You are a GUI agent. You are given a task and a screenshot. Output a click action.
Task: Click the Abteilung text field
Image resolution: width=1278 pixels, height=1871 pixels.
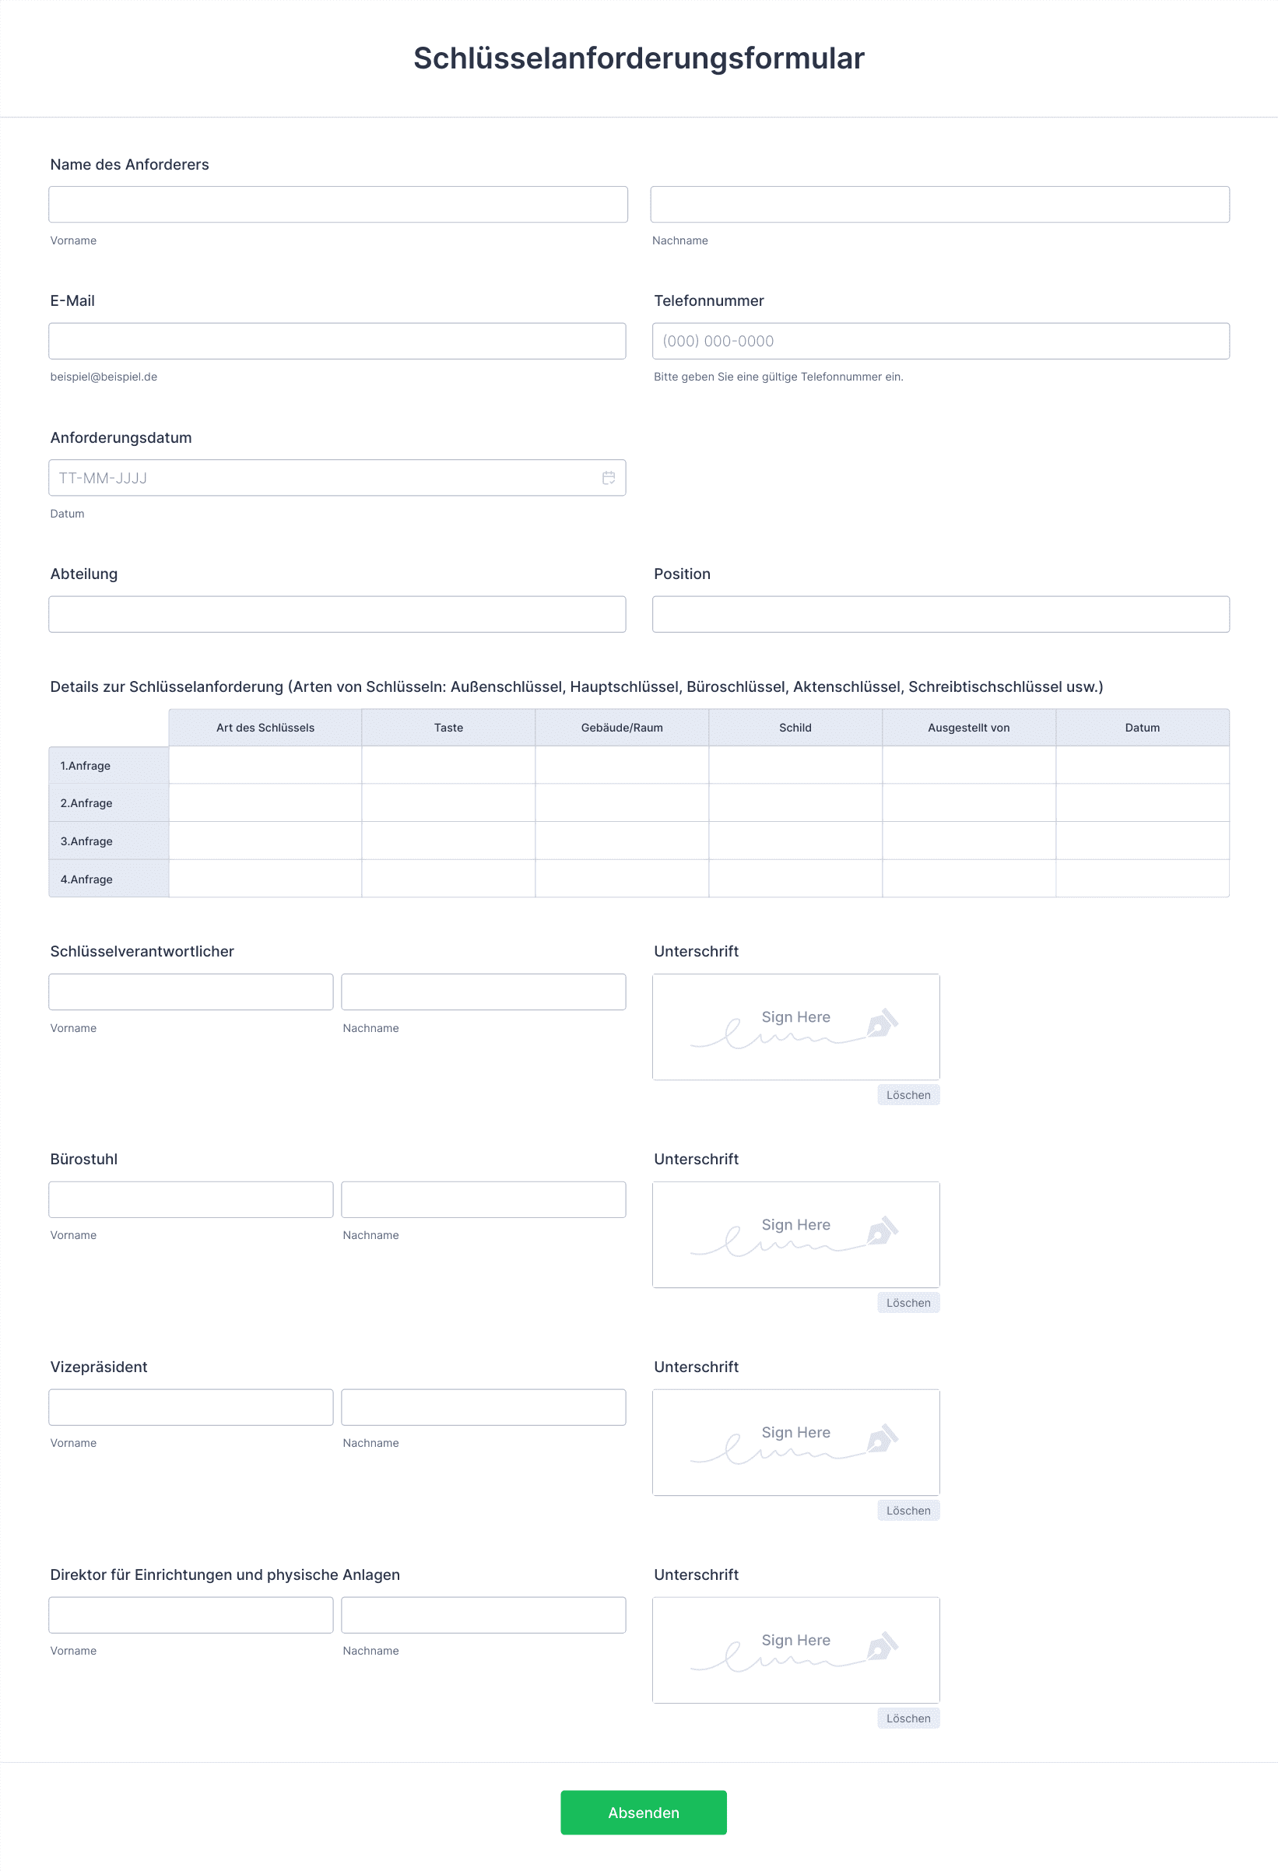pyautogui.click(x=336, y=614)
